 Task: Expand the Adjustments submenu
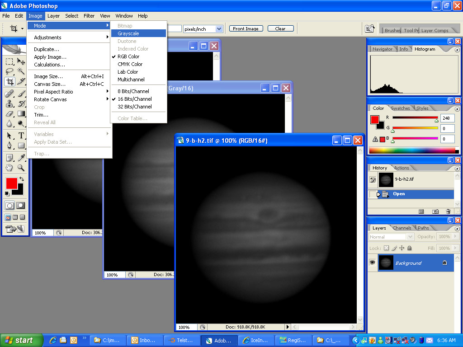click(69, 38)
